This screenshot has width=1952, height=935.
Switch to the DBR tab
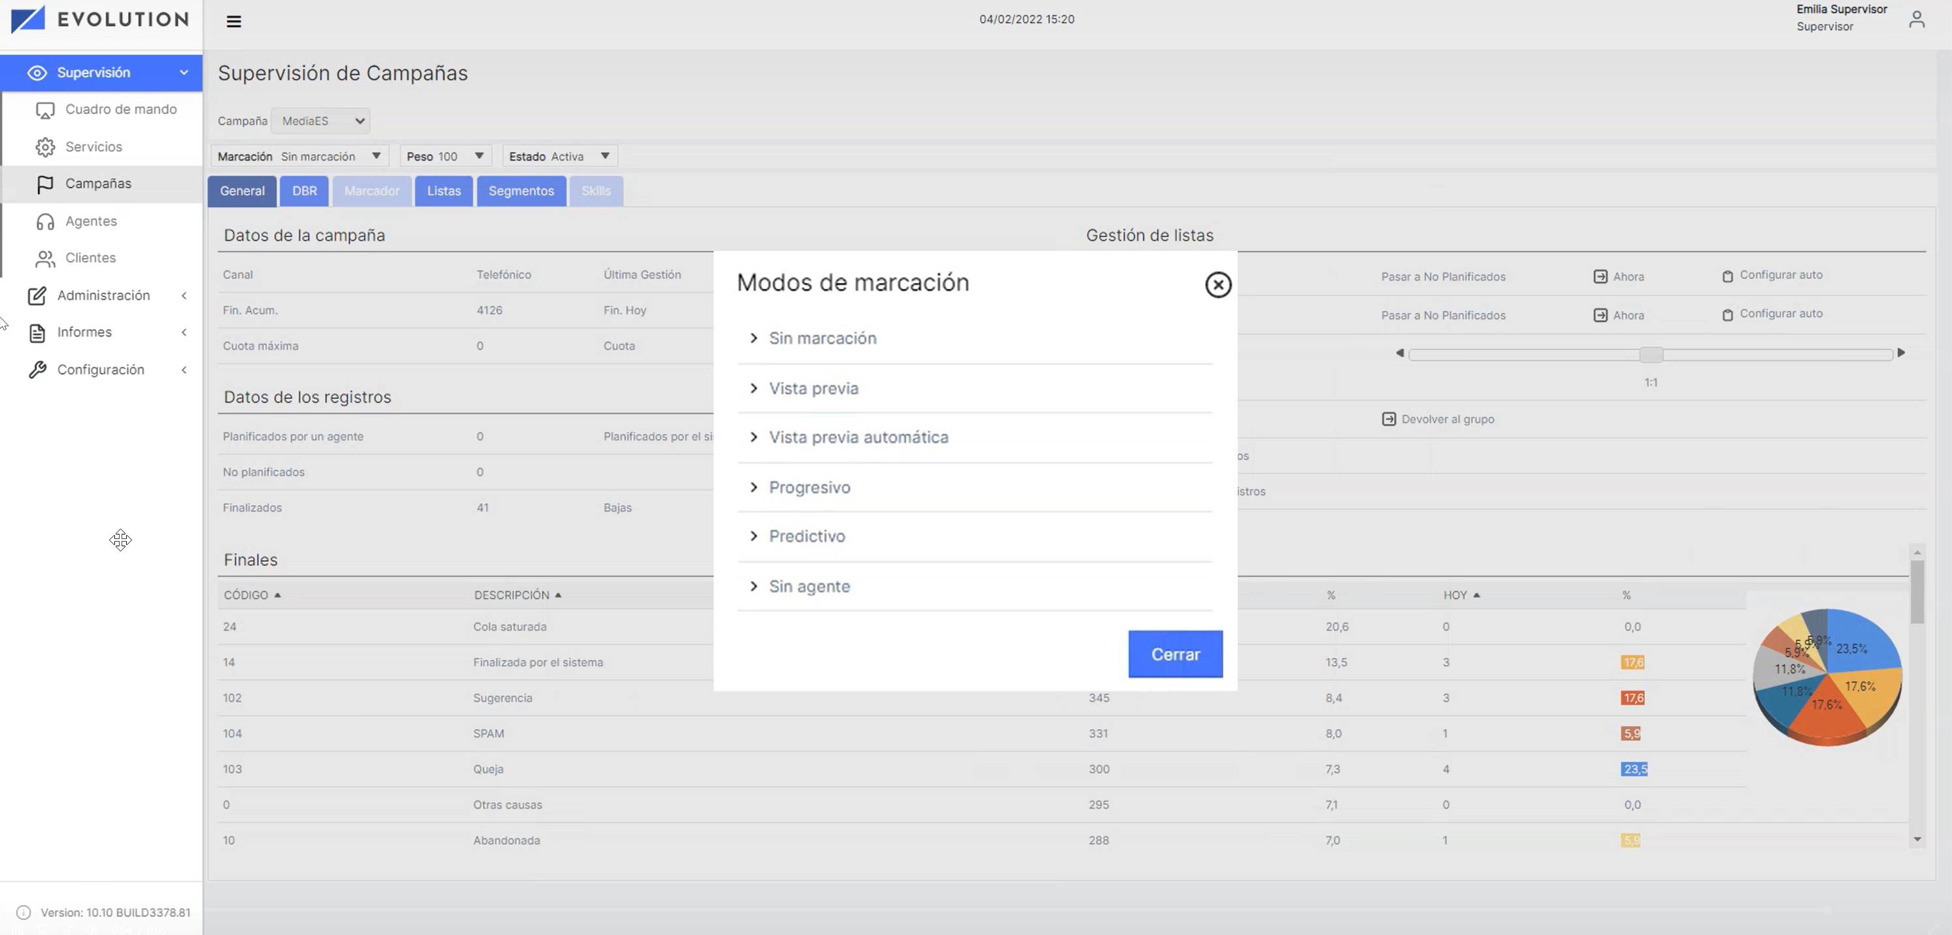[x=305, y=191]
